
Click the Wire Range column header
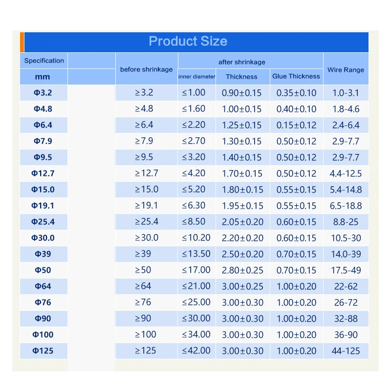[x=346, y=69]
